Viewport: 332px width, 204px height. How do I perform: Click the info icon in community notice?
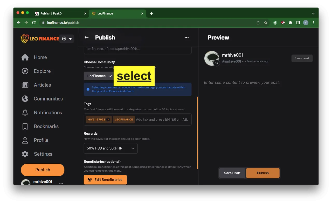coord(88,89)
